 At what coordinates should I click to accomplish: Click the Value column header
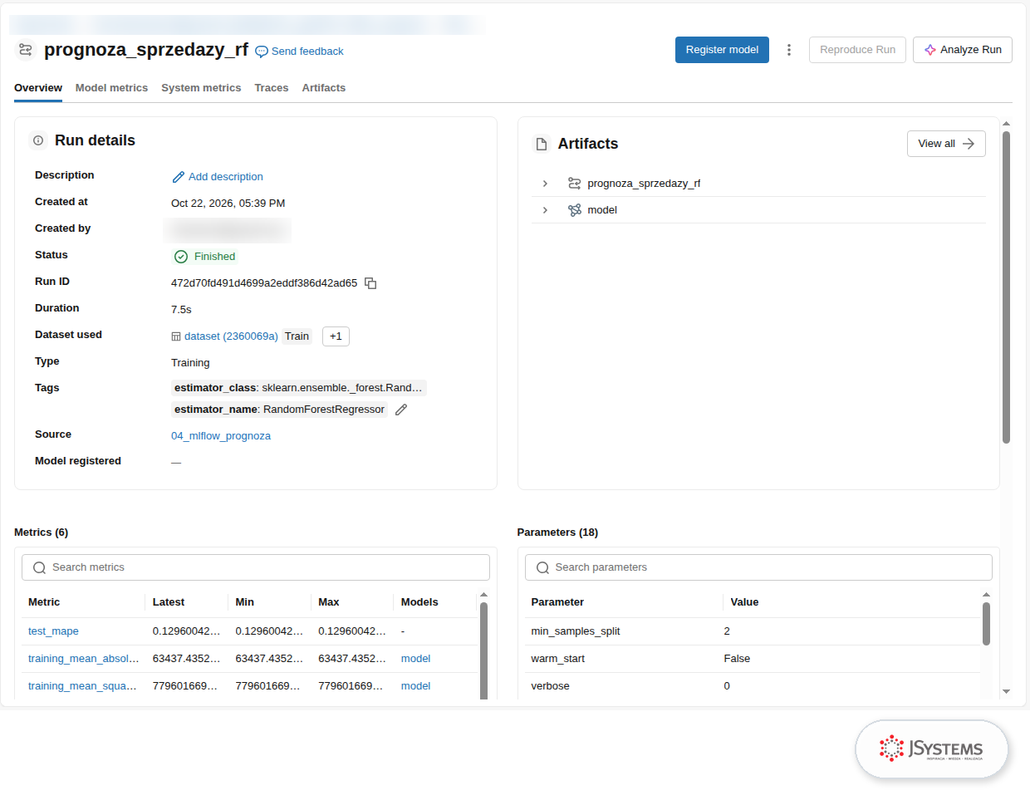(744, 602)
